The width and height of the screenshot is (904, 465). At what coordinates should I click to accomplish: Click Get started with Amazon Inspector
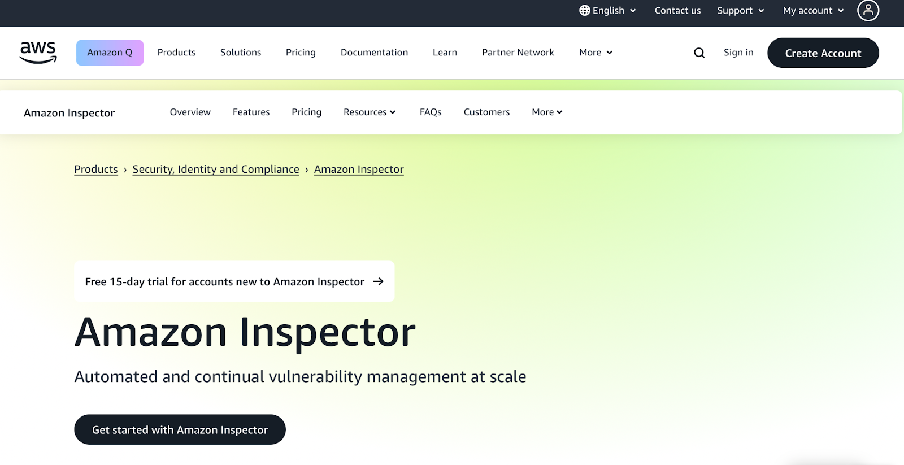[180, 429]
